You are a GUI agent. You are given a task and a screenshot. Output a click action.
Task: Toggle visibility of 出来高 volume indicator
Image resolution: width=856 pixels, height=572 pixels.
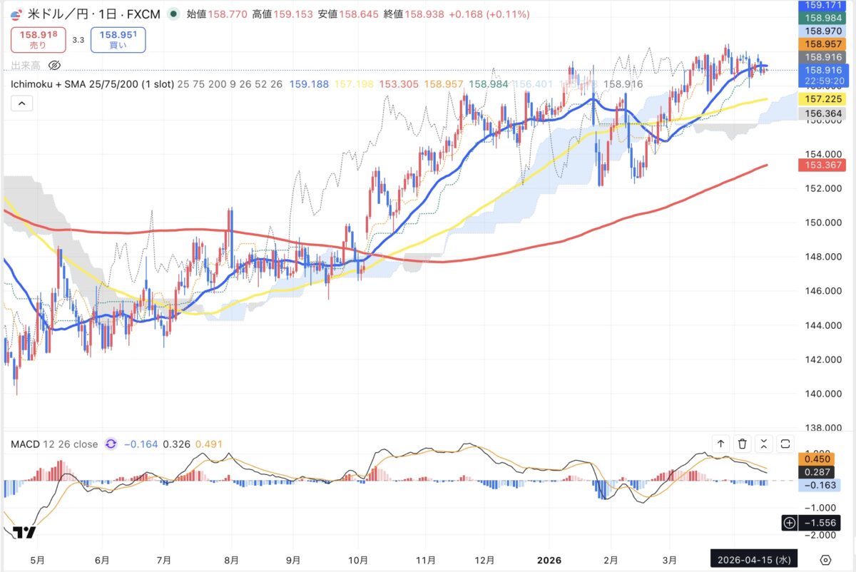tap(53, 66)
